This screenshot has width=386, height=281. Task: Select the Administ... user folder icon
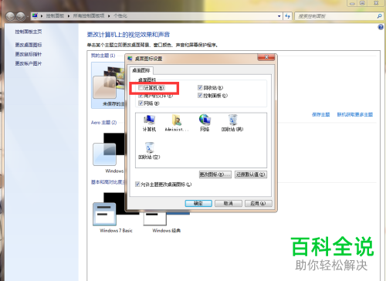pos(177,123)
